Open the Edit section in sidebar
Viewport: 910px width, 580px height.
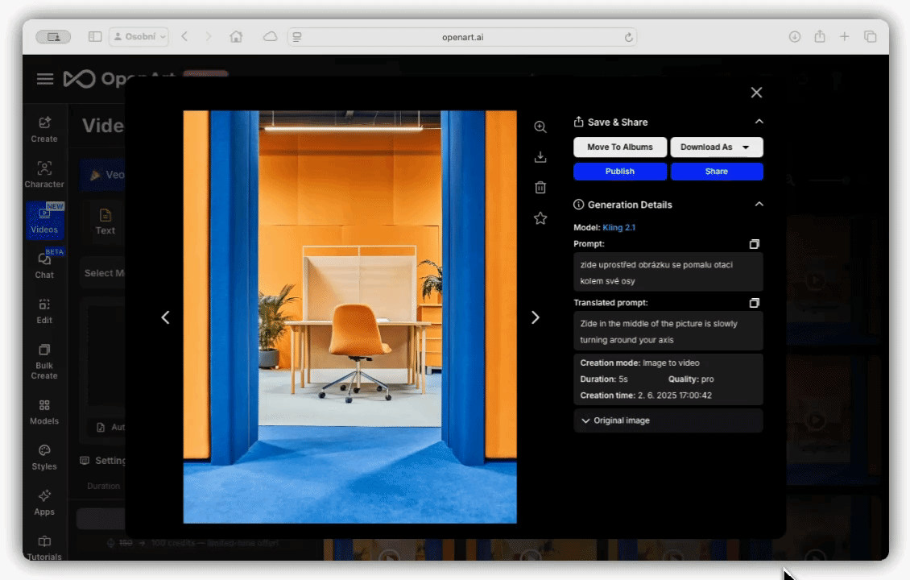point(44,311)
